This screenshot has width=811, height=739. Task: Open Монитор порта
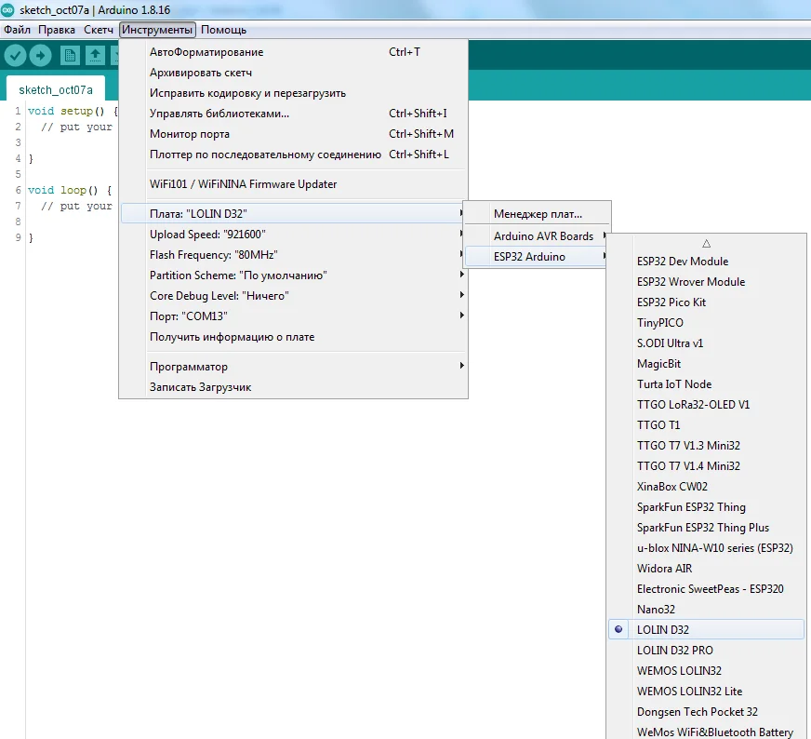click(x=293, y=134)
